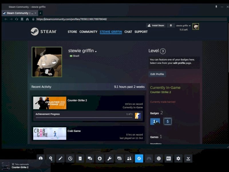
Task: Pin the overlay browser window
Action: point(216,7)
